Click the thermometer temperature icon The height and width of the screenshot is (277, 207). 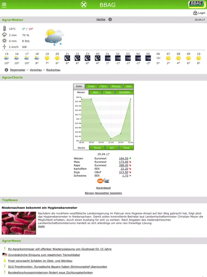pos(4,29)
